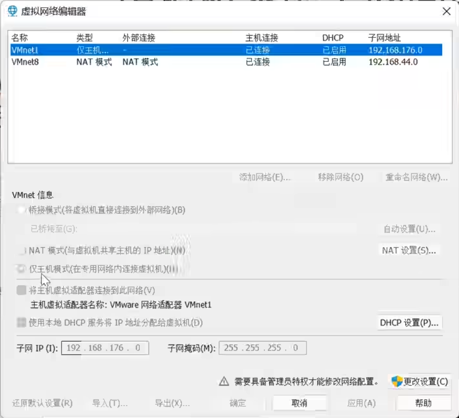459x418 pixels.
Task: Click the 子网掩码 input field
Action: coord(263,348)
